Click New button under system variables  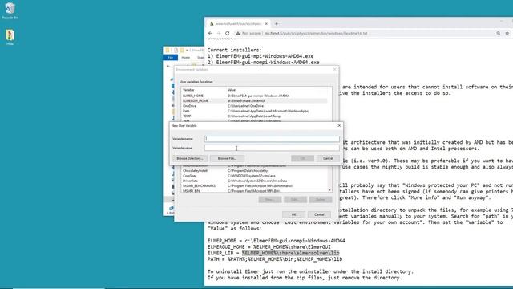(270, 200)
